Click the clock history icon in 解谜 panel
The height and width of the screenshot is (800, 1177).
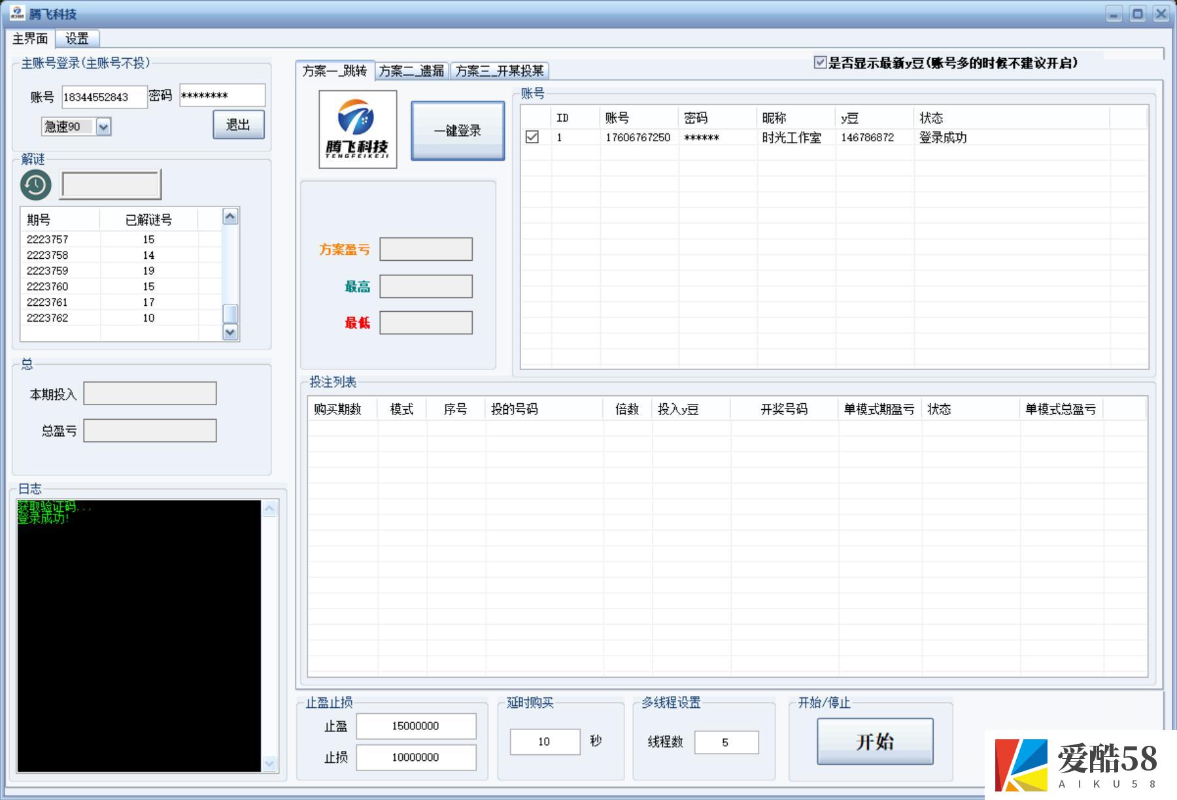(35, 186)
